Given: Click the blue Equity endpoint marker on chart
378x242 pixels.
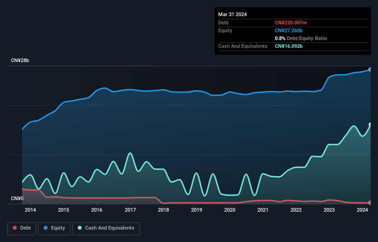Looking at the screenshot, I should point(370,69).
